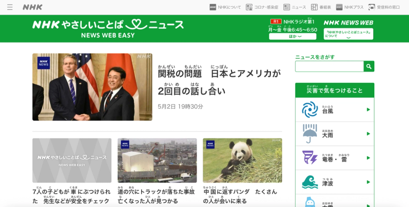
Task: Click the umbrella 大雨 icon
Action: [x=310, y=134]
